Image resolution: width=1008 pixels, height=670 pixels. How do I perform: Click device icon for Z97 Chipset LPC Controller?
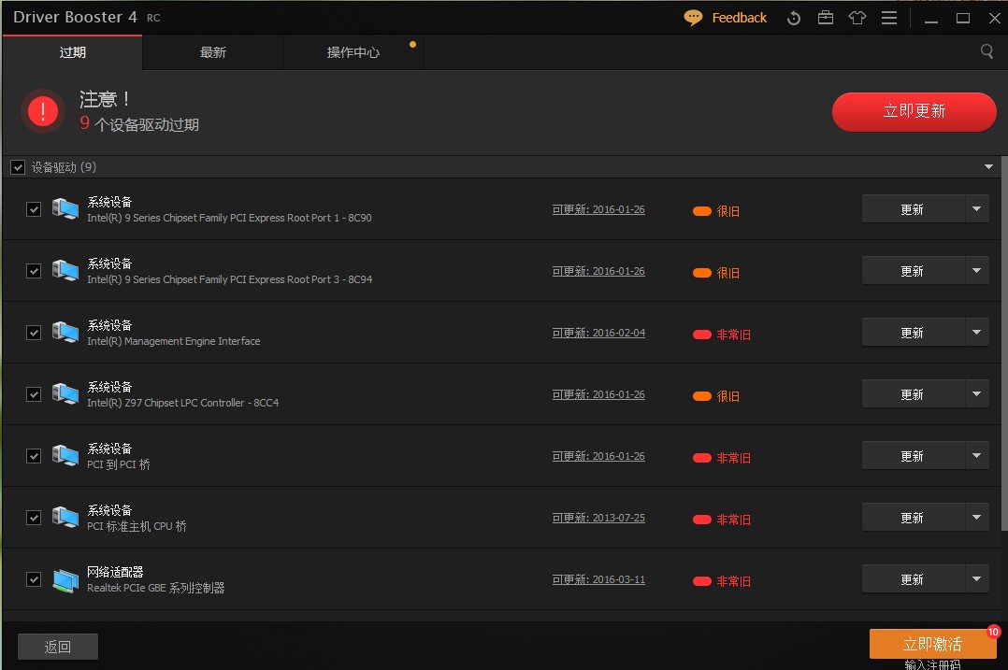[65, 393]
